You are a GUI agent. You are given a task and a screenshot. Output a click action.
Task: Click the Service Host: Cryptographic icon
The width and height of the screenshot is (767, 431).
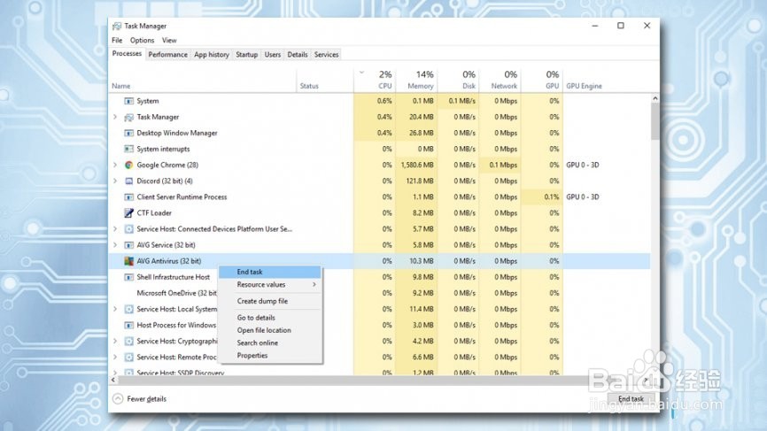click(x=128, y=341)
